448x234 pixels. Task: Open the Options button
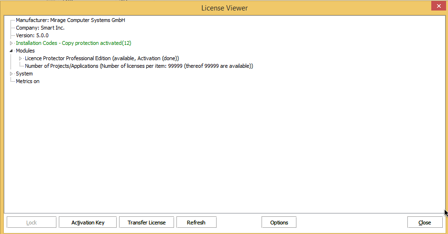279,223
